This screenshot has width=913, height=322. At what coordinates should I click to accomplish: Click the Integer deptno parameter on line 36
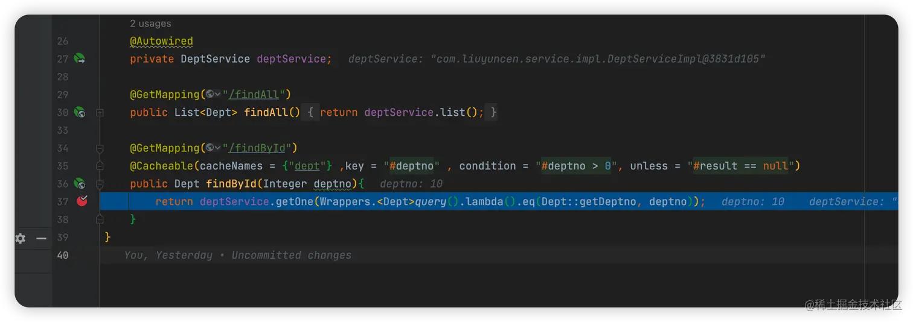[x=307, y=184]
